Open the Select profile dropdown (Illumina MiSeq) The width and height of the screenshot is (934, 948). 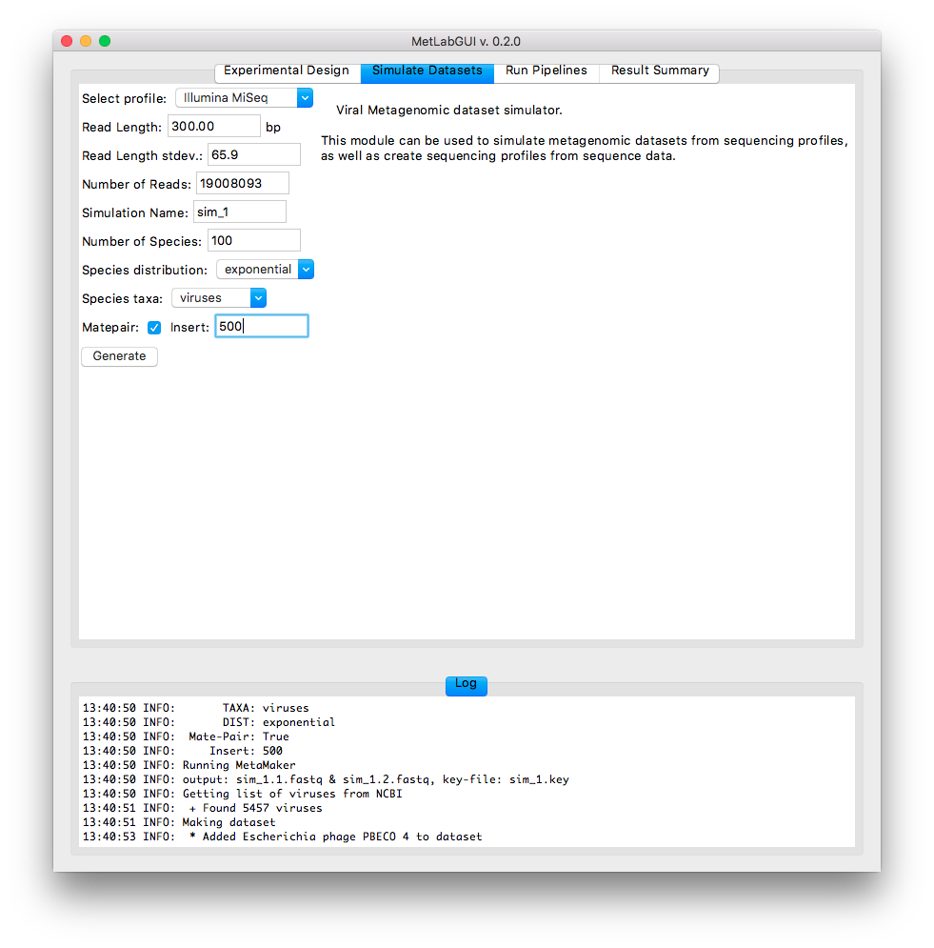(244, 97)
